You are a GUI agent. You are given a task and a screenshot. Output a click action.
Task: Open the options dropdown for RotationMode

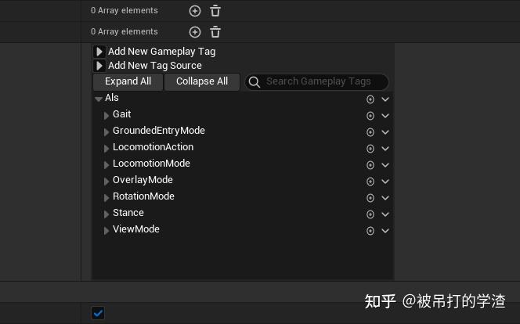click(385, 198)
